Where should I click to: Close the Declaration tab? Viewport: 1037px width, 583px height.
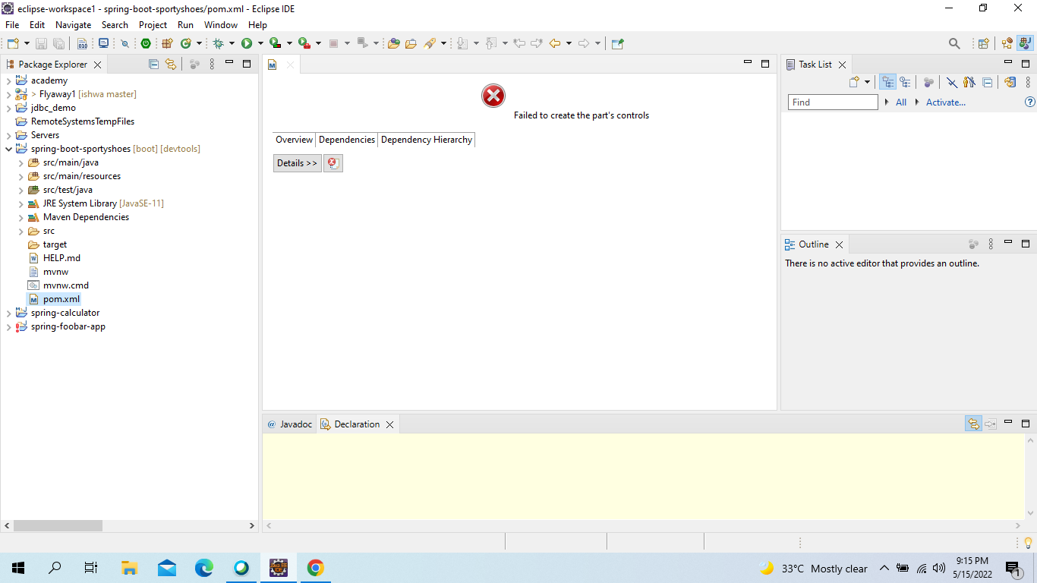point(389,424)
